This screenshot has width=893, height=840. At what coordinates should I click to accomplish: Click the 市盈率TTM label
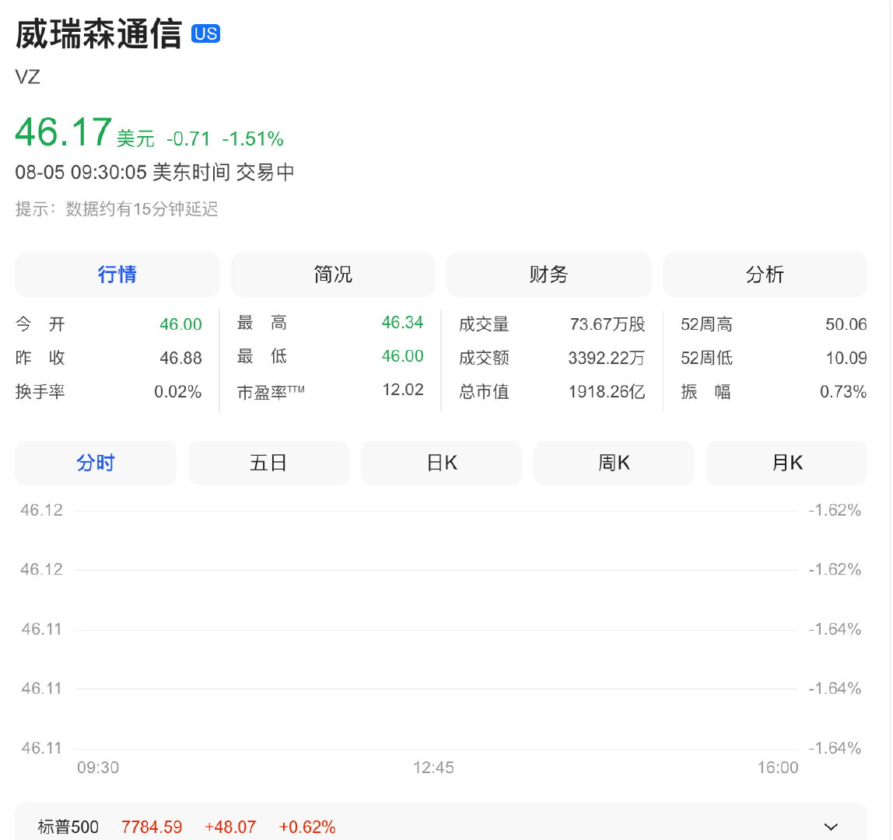271,392
